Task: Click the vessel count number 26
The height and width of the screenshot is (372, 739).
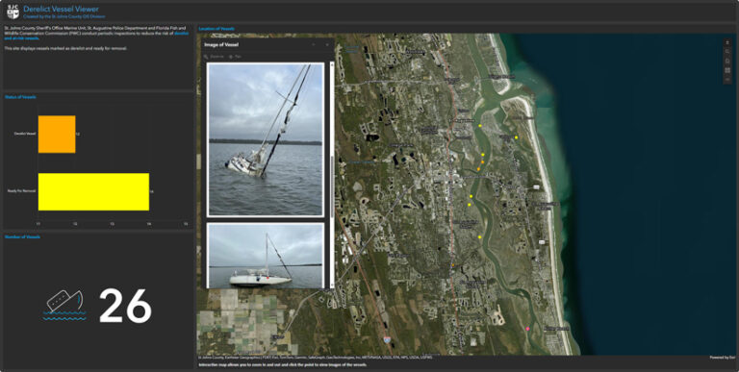Action: (125, 306)
